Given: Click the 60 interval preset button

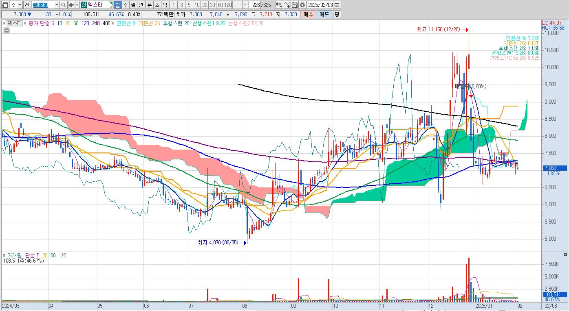Looking at the screenshot, I should pos(220,5).
